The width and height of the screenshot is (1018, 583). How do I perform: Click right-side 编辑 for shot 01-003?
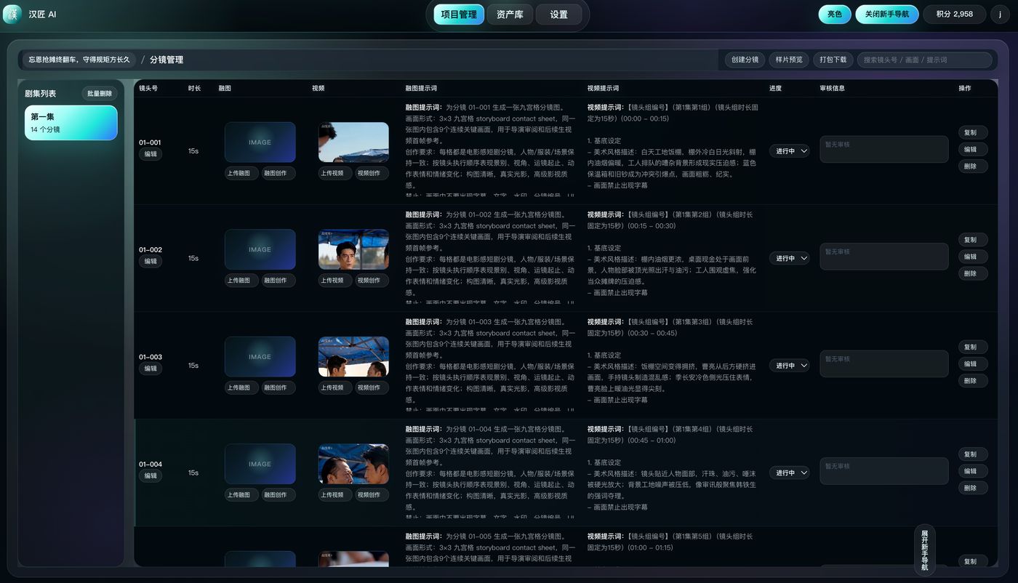pos(973,363)
